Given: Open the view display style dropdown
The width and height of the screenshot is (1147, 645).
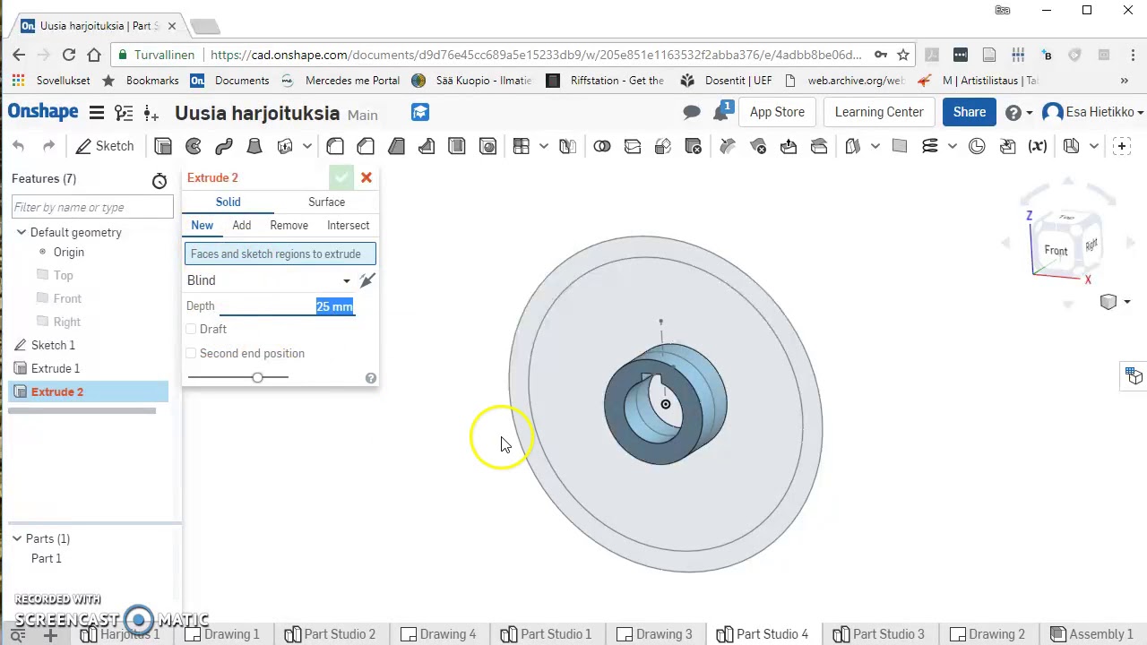Looking at the screenshot, I should (x=1115, y=302).
